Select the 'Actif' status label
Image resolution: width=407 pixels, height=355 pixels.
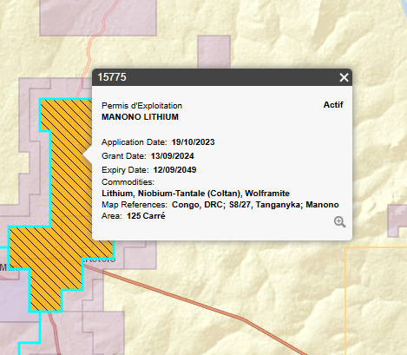click(333, 105)
